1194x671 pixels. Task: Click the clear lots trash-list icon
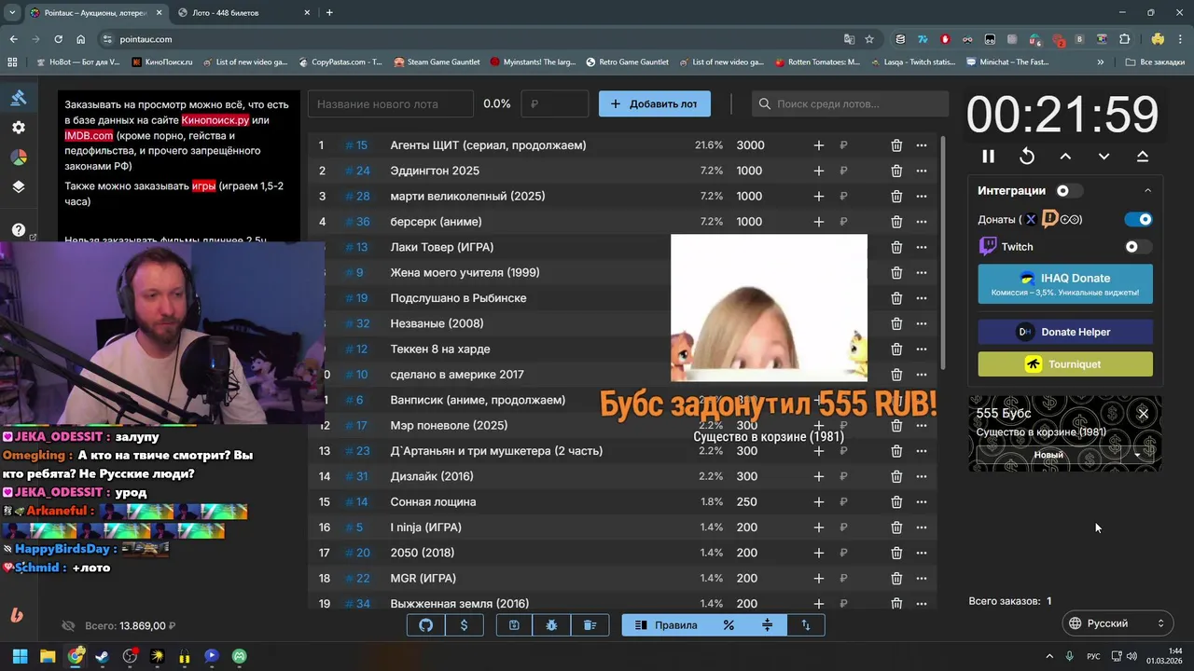(x=590, y=625)
